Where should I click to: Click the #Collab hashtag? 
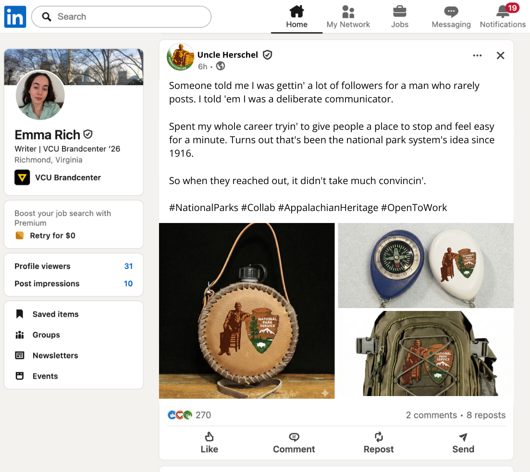pos(258,208)
